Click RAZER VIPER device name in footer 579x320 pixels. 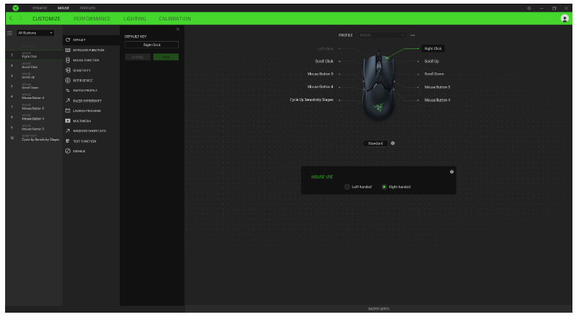click(x=378, y=309)
